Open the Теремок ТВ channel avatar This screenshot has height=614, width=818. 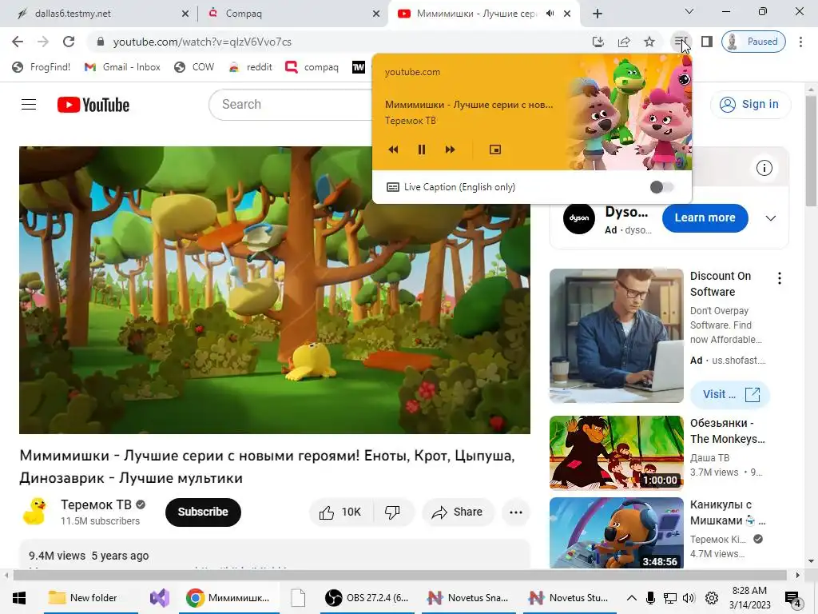click(x=35, y=511)
